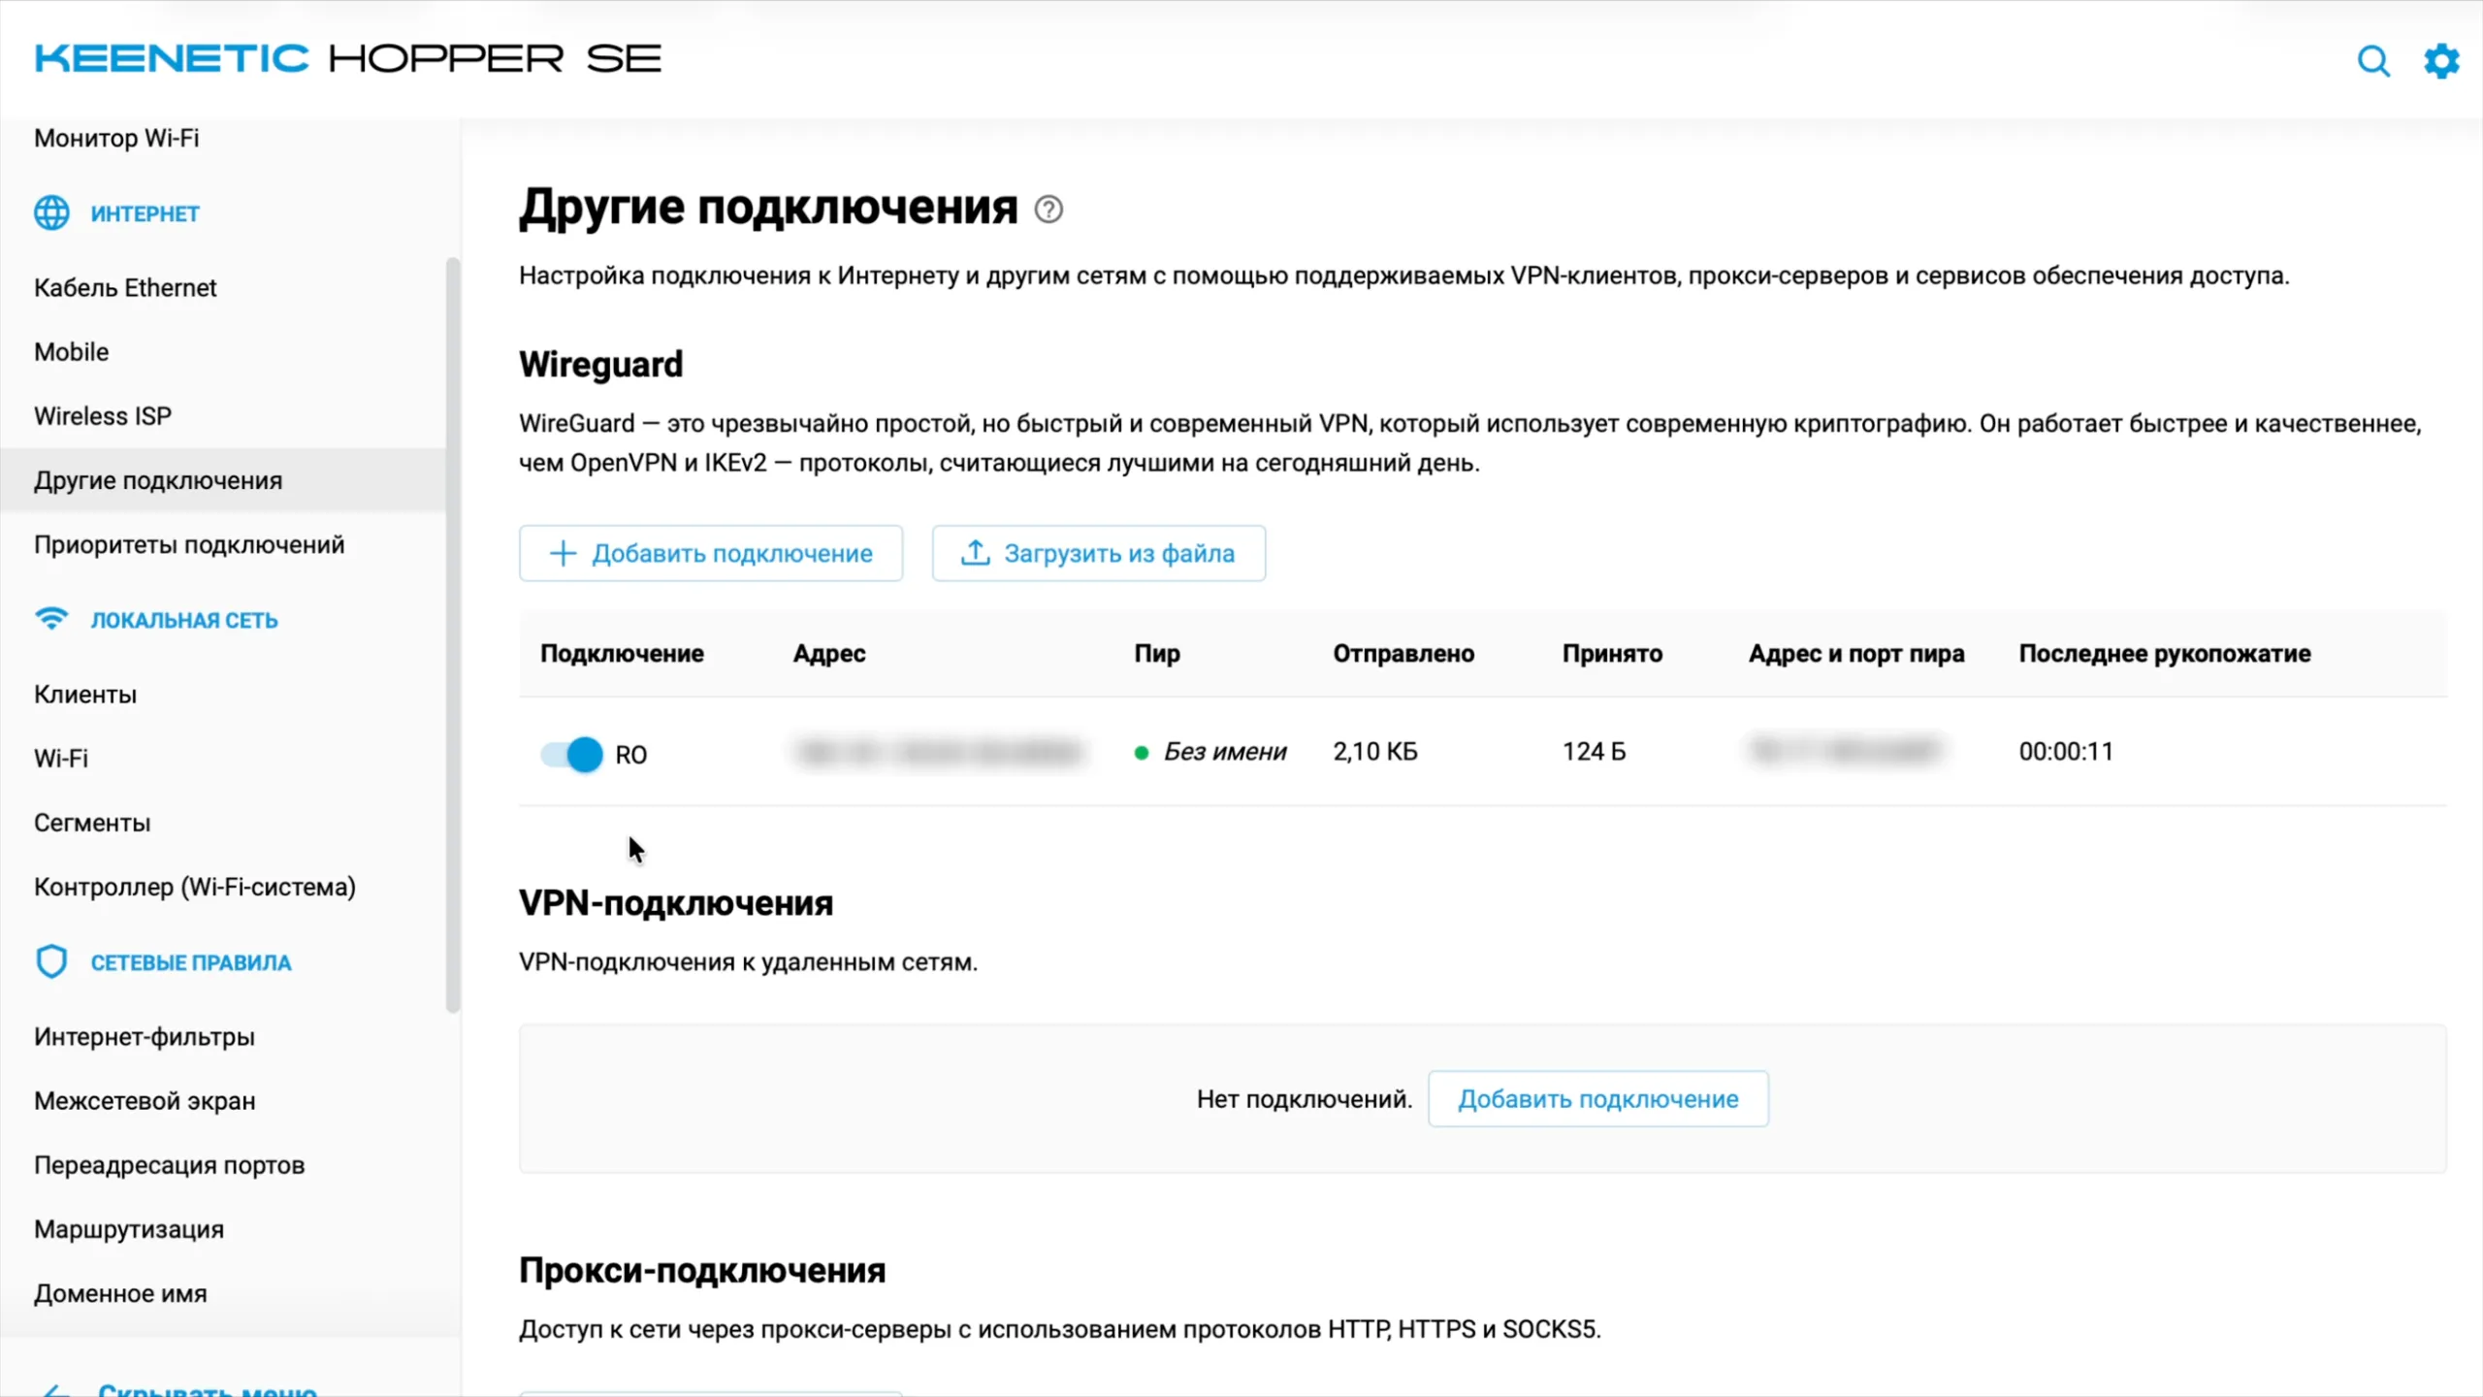
Task: Click the local network Wi-Fi icon
Action: pyautogui.click(x=51, y=618)
